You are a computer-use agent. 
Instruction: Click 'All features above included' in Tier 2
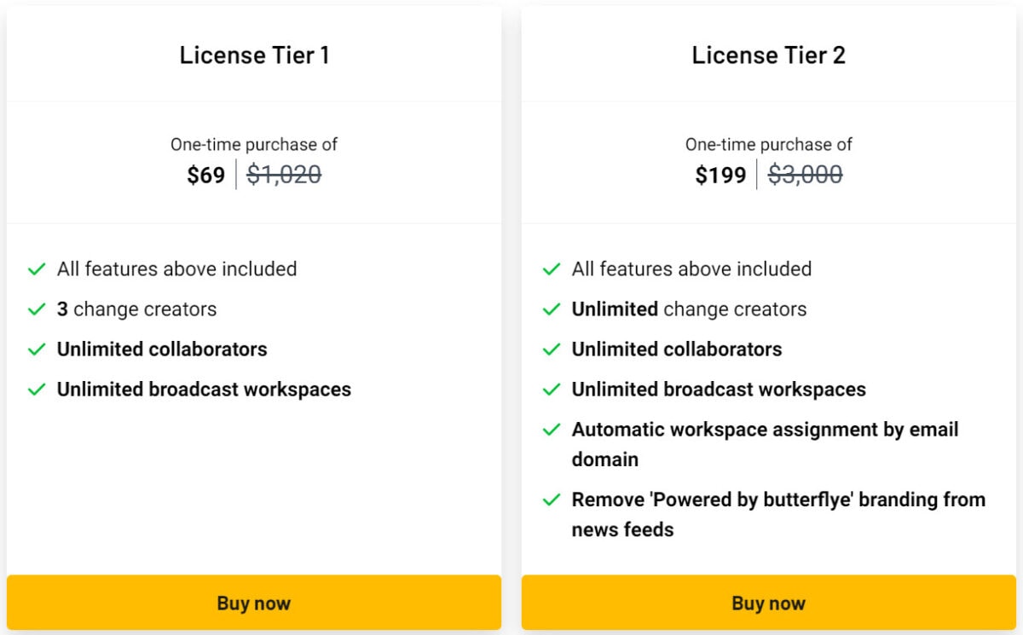click(691, 268)
